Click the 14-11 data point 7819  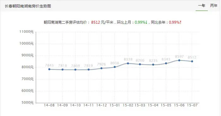click(x=89, y=70)
